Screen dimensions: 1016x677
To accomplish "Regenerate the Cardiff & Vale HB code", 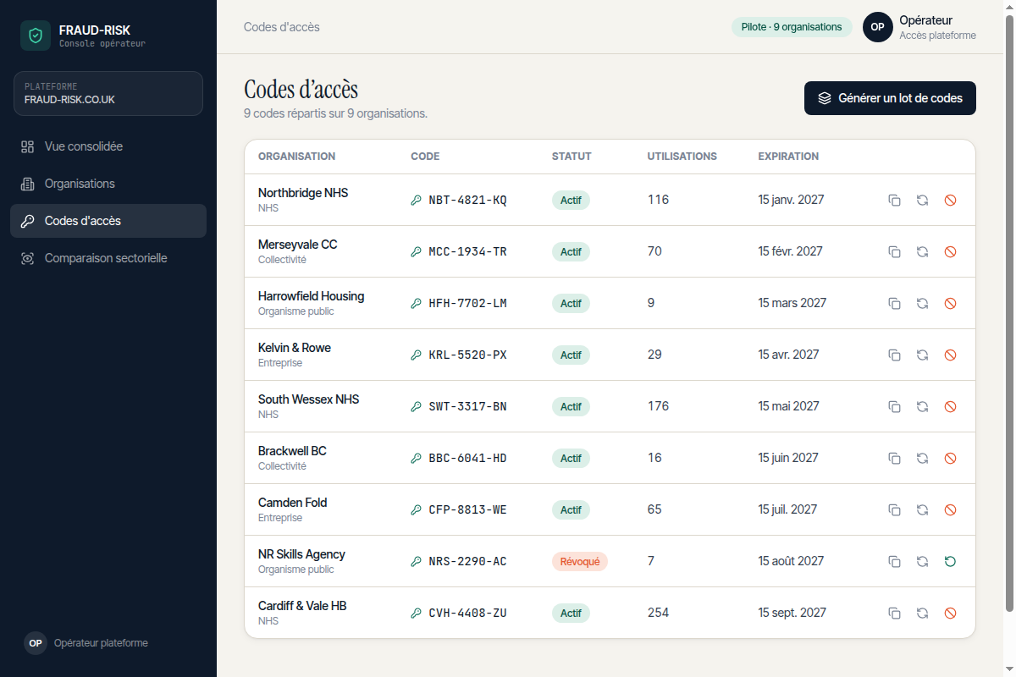I will tap(922, 614).
